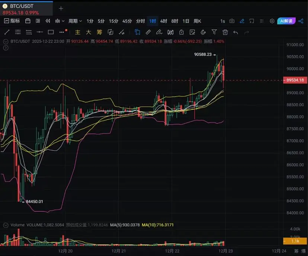This screenshot has width=308, height=256.
Task: Open the list lines icon in top toolbar
Action: (262, 21)
